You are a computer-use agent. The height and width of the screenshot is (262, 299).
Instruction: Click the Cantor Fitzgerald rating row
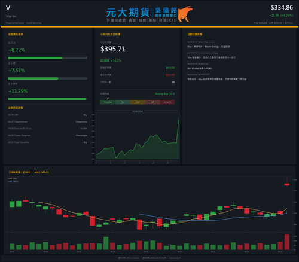tap(48, 135)
